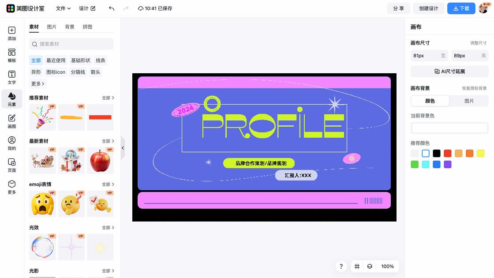Click 调整尺寸 resize link
This screenshot has height=278, width=494.
(478, 43)
